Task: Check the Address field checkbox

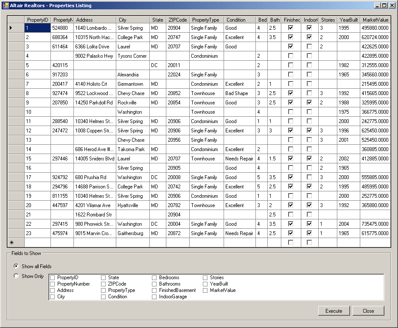Action: (x=53, y=290)
